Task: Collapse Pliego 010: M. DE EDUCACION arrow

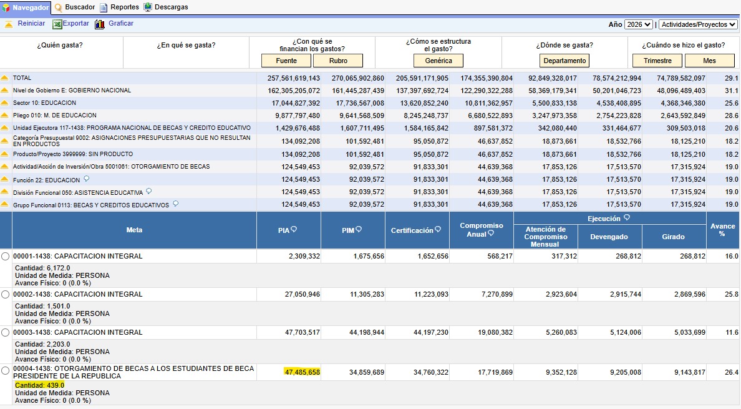Action: (x=5, y=116)
